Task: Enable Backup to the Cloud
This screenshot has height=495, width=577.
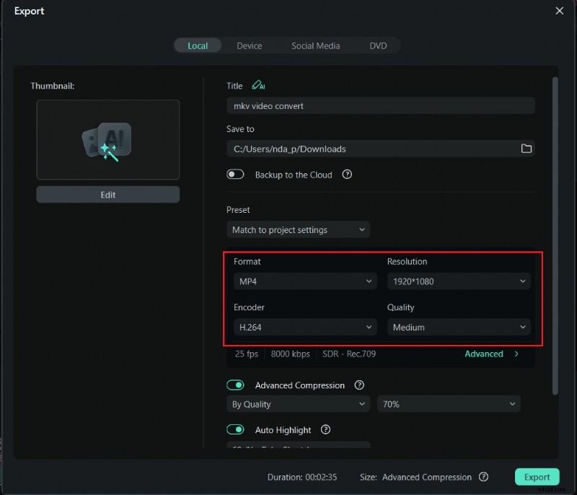Action: click(x=235, y=175)
